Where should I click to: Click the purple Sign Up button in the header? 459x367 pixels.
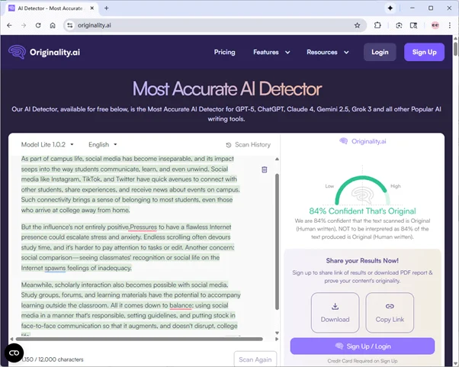tap(424, 53)
